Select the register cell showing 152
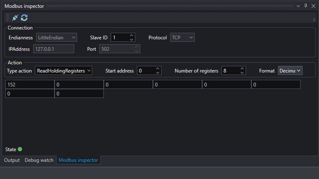This screenshot has width=319, height=179. click(x=30, y=84)
